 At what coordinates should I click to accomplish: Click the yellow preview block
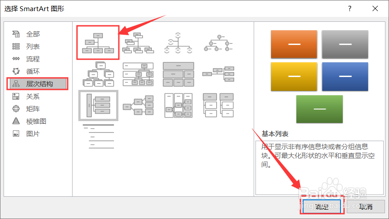(294, 77)
